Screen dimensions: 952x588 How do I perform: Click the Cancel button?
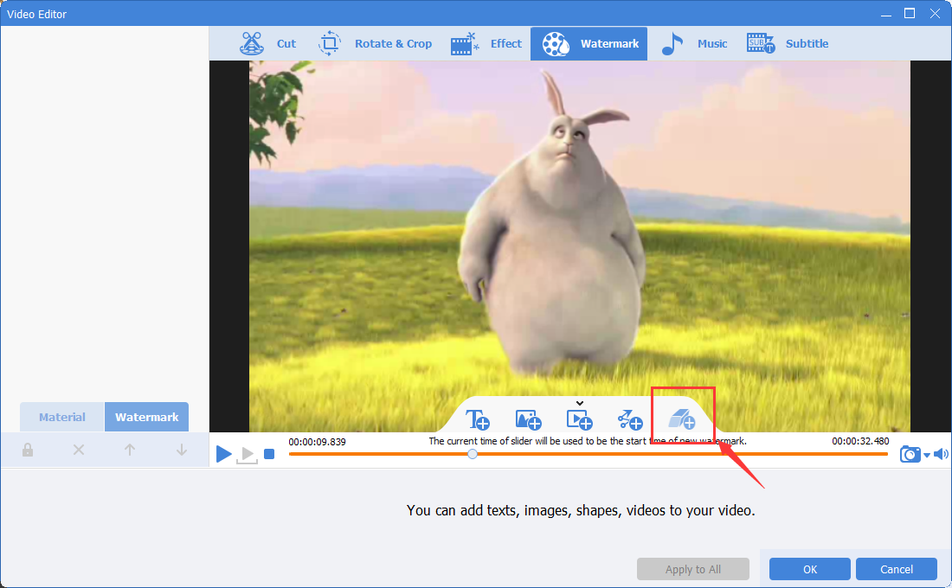click(897, 569)
